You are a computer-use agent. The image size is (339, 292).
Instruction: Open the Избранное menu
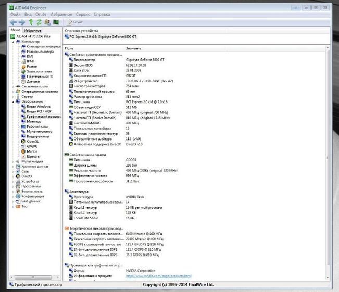[x=61, y=14]
